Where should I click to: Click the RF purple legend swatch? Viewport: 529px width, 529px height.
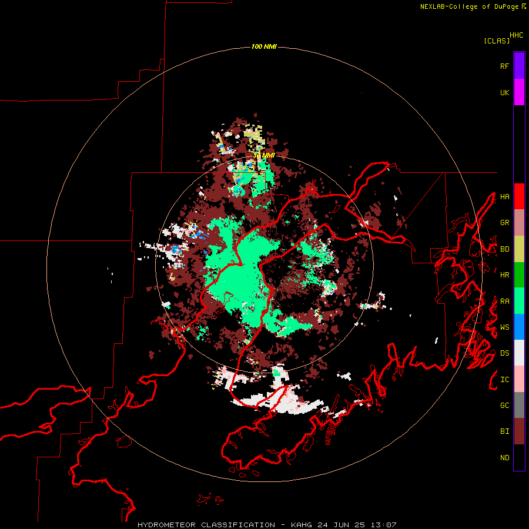pyautogui.click(x=519, y=66)
